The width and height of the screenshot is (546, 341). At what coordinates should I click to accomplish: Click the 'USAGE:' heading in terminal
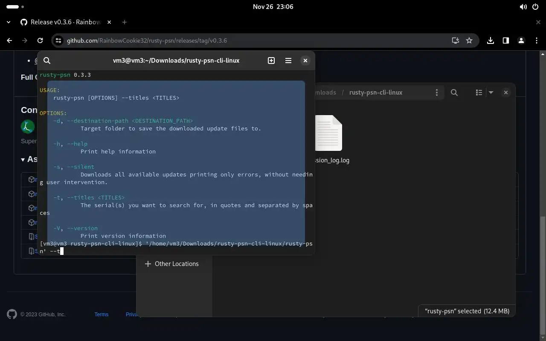point(50,90)
